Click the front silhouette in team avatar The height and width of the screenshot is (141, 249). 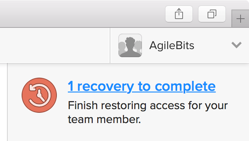pyautogui.click(x=131, y=47)
